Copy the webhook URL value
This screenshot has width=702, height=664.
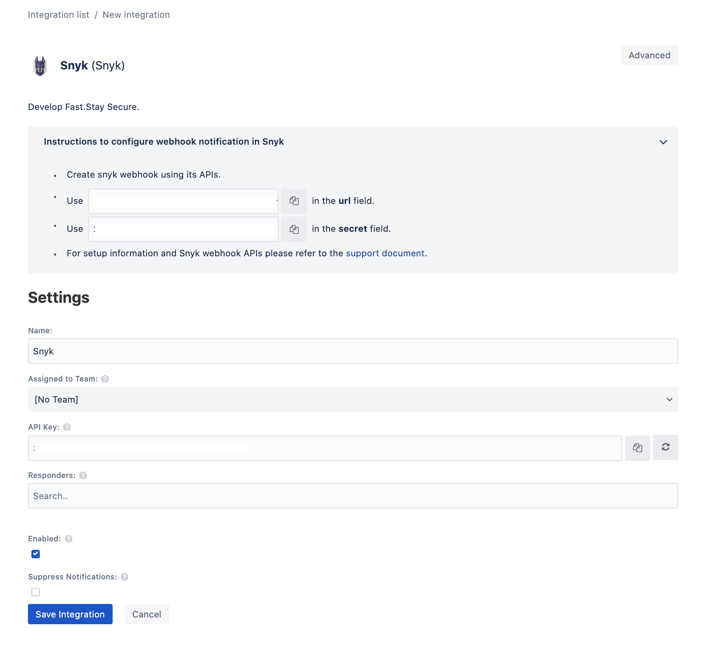coord(294,201)
